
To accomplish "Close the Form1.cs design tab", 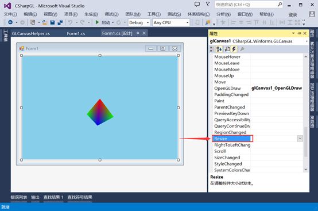I will tap(144, 33).
